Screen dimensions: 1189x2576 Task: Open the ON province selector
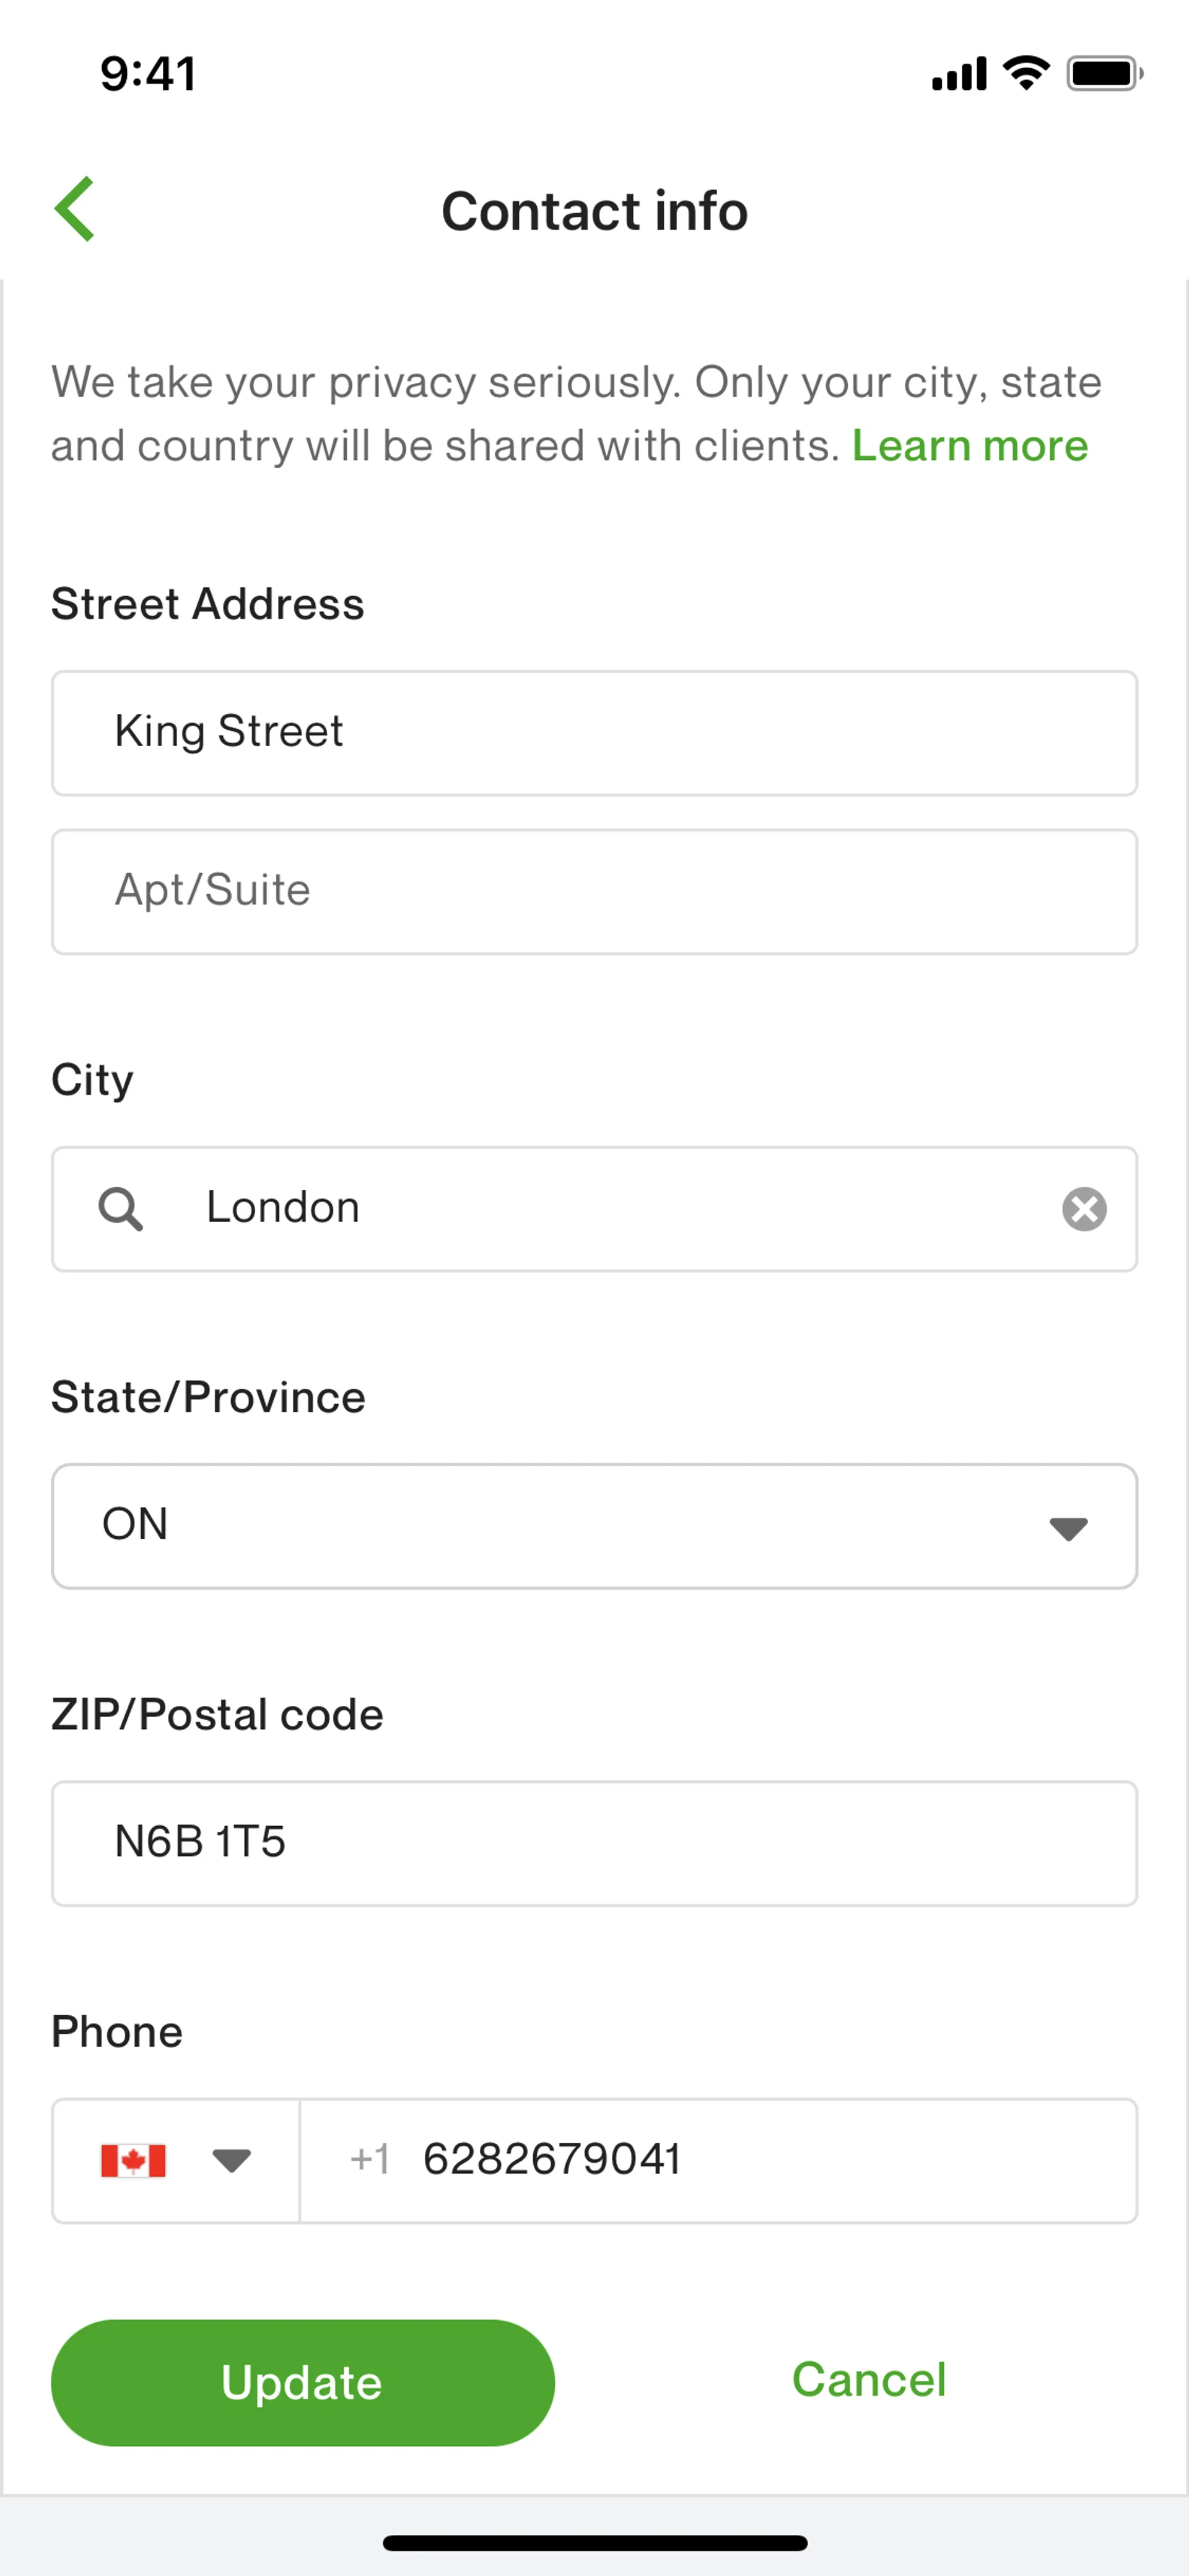pyautogui.click(x=560, y=1526)
